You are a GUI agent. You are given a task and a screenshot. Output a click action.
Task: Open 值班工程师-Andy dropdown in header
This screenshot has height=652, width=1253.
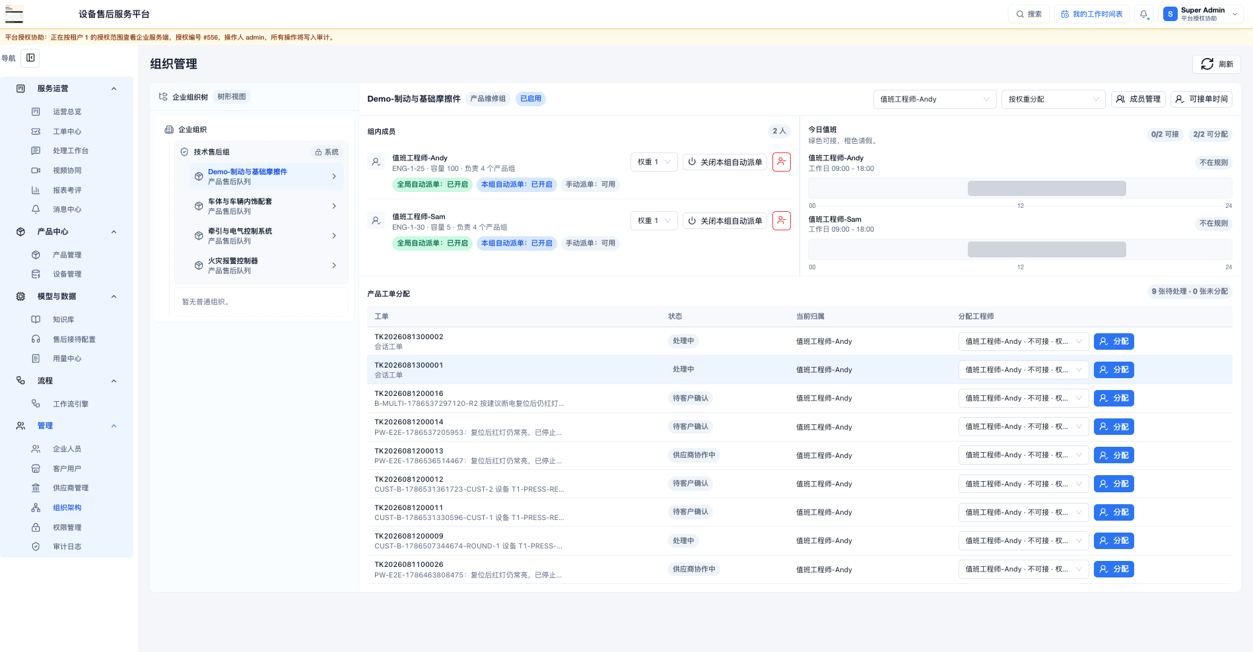[x=935, y=99]
